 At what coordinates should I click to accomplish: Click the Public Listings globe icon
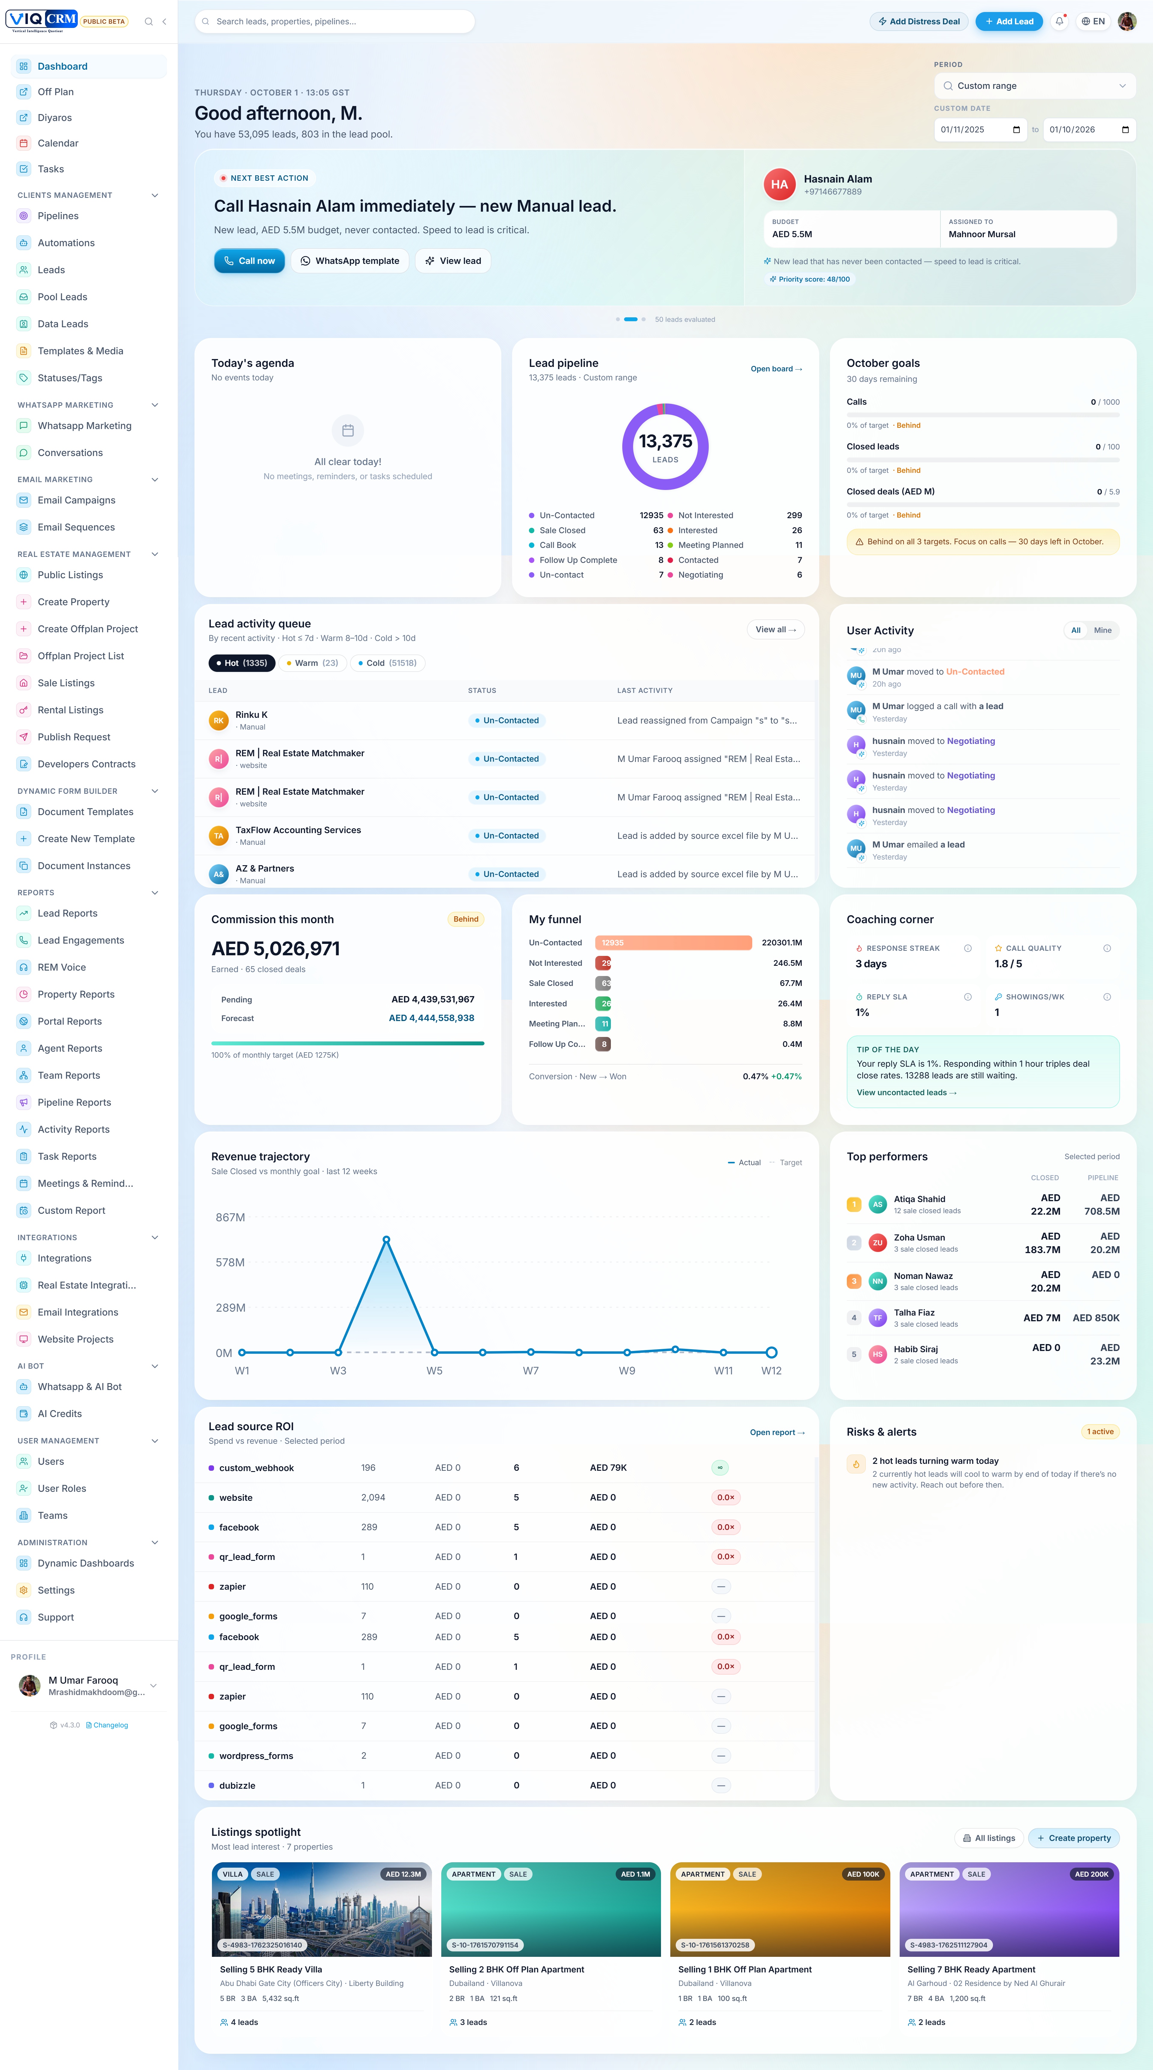(23, 575)
